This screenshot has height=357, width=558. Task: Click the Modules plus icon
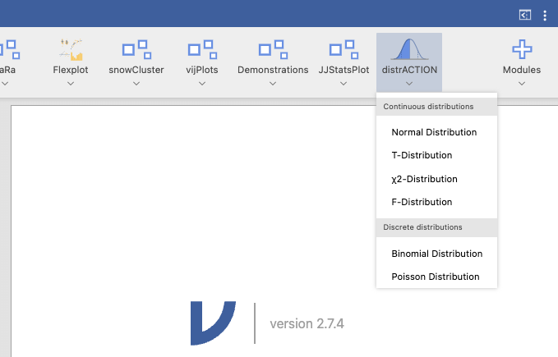[x=521, y=50]
